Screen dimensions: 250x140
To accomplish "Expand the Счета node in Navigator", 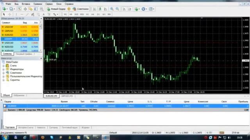I will [4, 66].
